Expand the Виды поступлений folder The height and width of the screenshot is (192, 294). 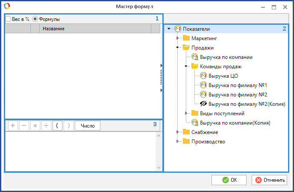point(186,113)
